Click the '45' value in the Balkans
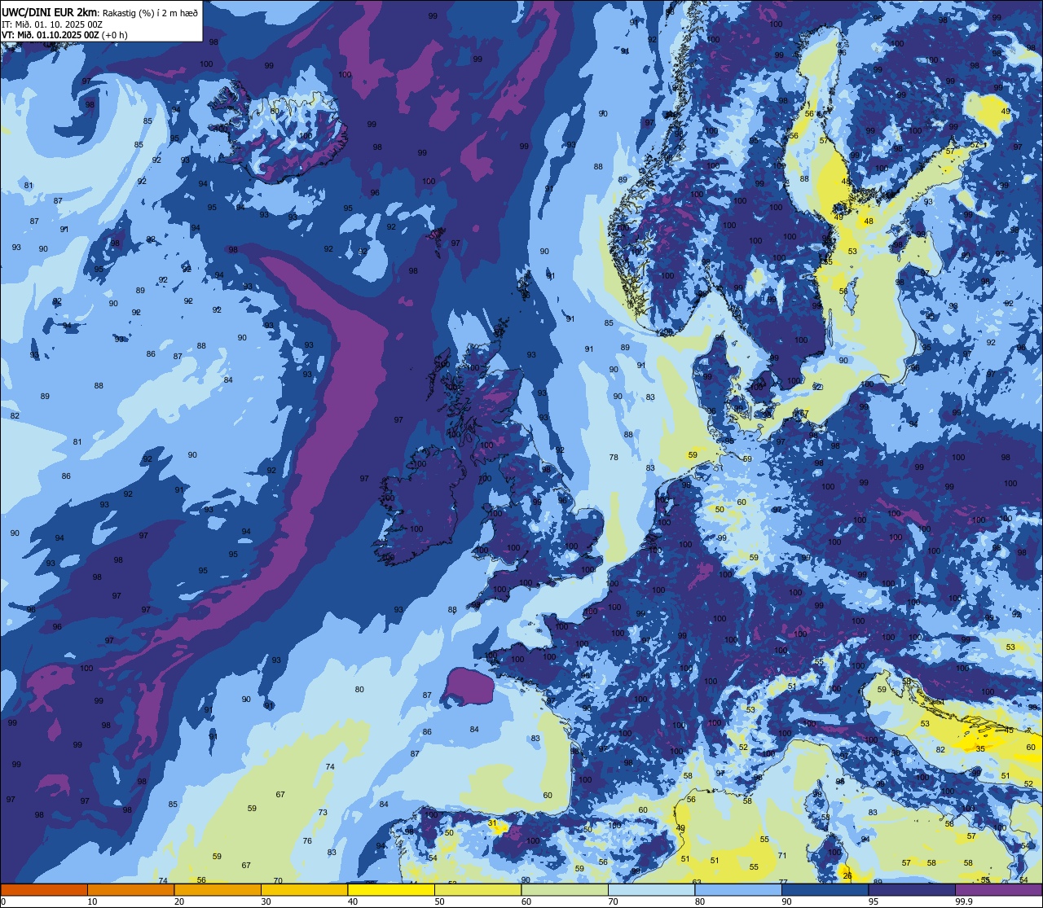1043x908 pixels. [1009, 730]
